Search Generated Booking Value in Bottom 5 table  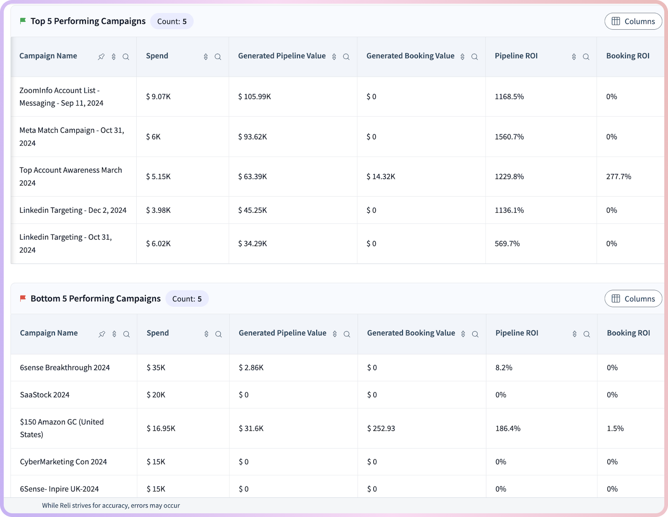(476, 334)
